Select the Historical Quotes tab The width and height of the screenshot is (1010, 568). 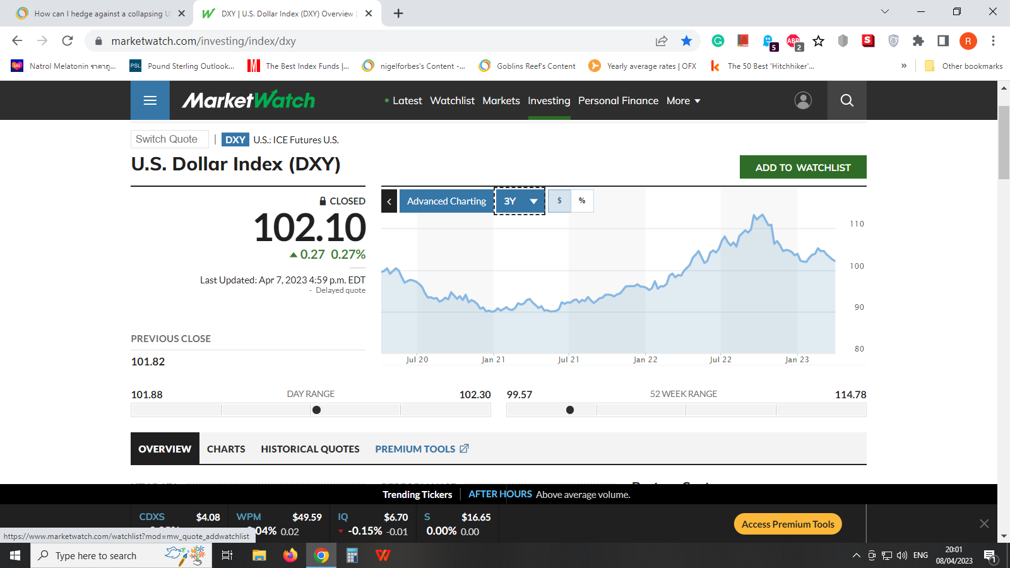pyautogui.click(x=310, y=449)
